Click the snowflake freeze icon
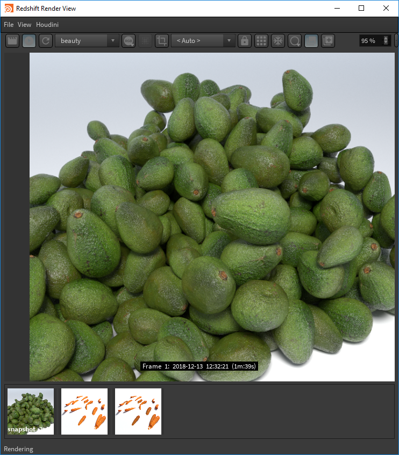 coord(278,41)
